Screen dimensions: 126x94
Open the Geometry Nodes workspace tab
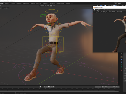click(60, 4)
